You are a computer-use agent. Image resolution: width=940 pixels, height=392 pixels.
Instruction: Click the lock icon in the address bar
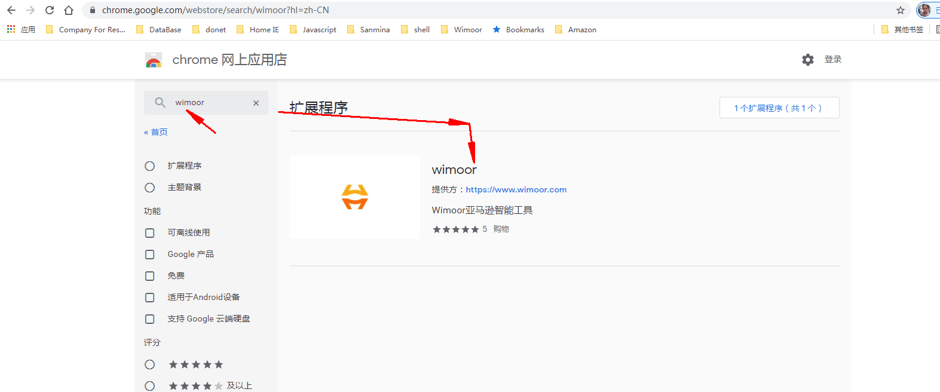(92, 10)
